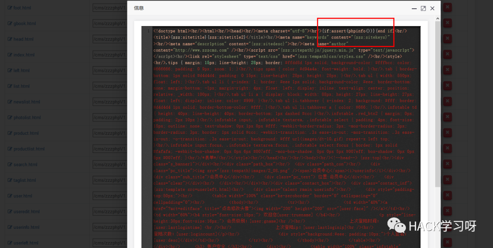Delete userinfo.html using its red X button

(x=447, y=227)
